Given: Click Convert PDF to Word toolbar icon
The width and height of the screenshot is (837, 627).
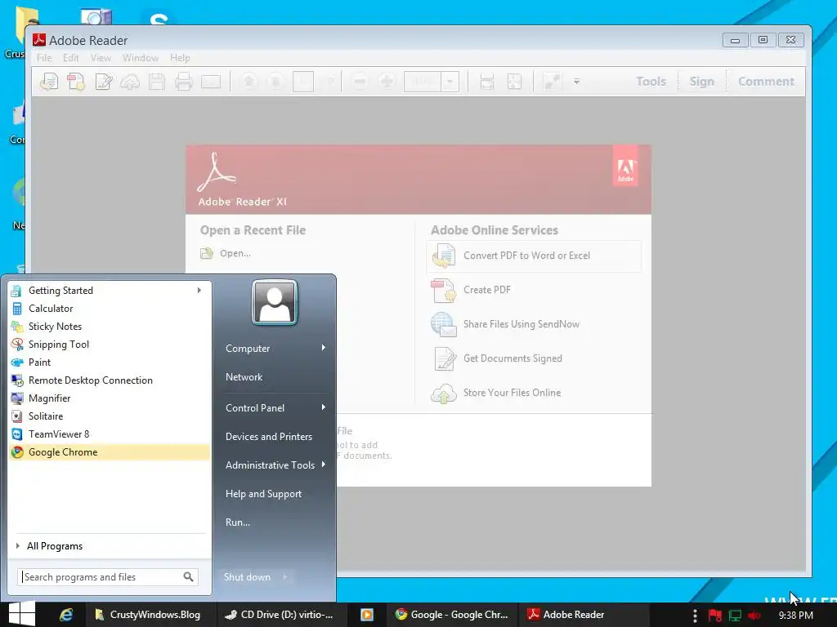Looking at the screenshot, I should (49, 82).
